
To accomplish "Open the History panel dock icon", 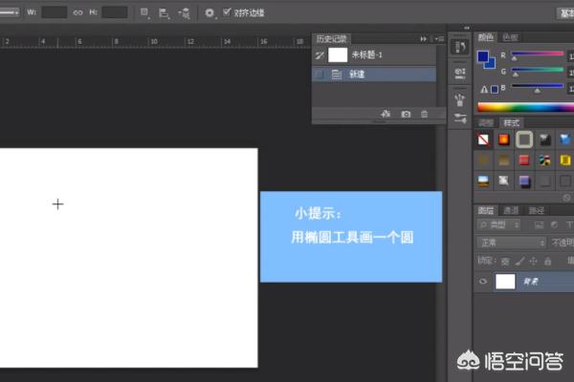I will [x=460, y=47].
